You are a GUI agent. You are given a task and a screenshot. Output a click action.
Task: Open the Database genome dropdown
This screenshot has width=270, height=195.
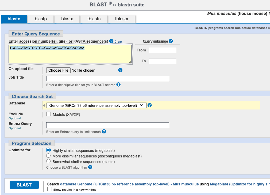[97, 105]
